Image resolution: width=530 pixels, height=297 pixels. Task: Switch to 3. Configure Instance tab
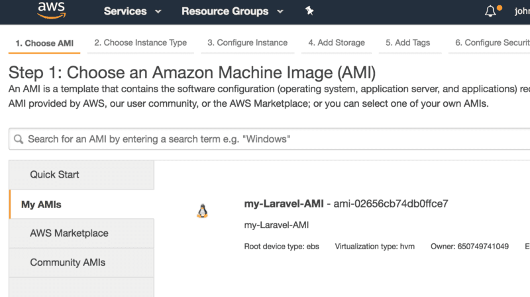coord(247,42)
